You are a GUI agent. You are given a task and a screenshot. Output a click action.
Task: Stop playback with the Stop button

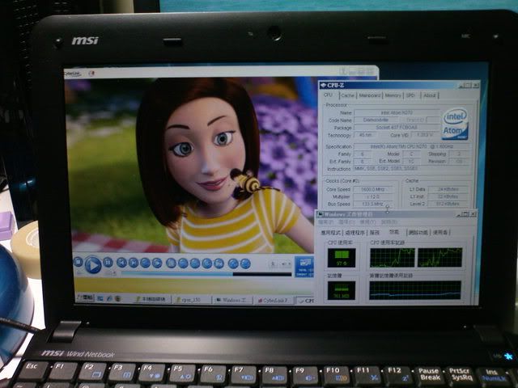click(x=78, y=262)
